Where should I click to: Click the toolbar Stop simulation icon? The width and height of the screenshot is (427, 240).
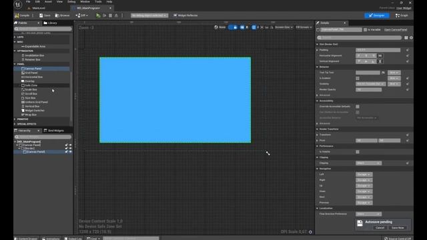click(x=110, y=15)
